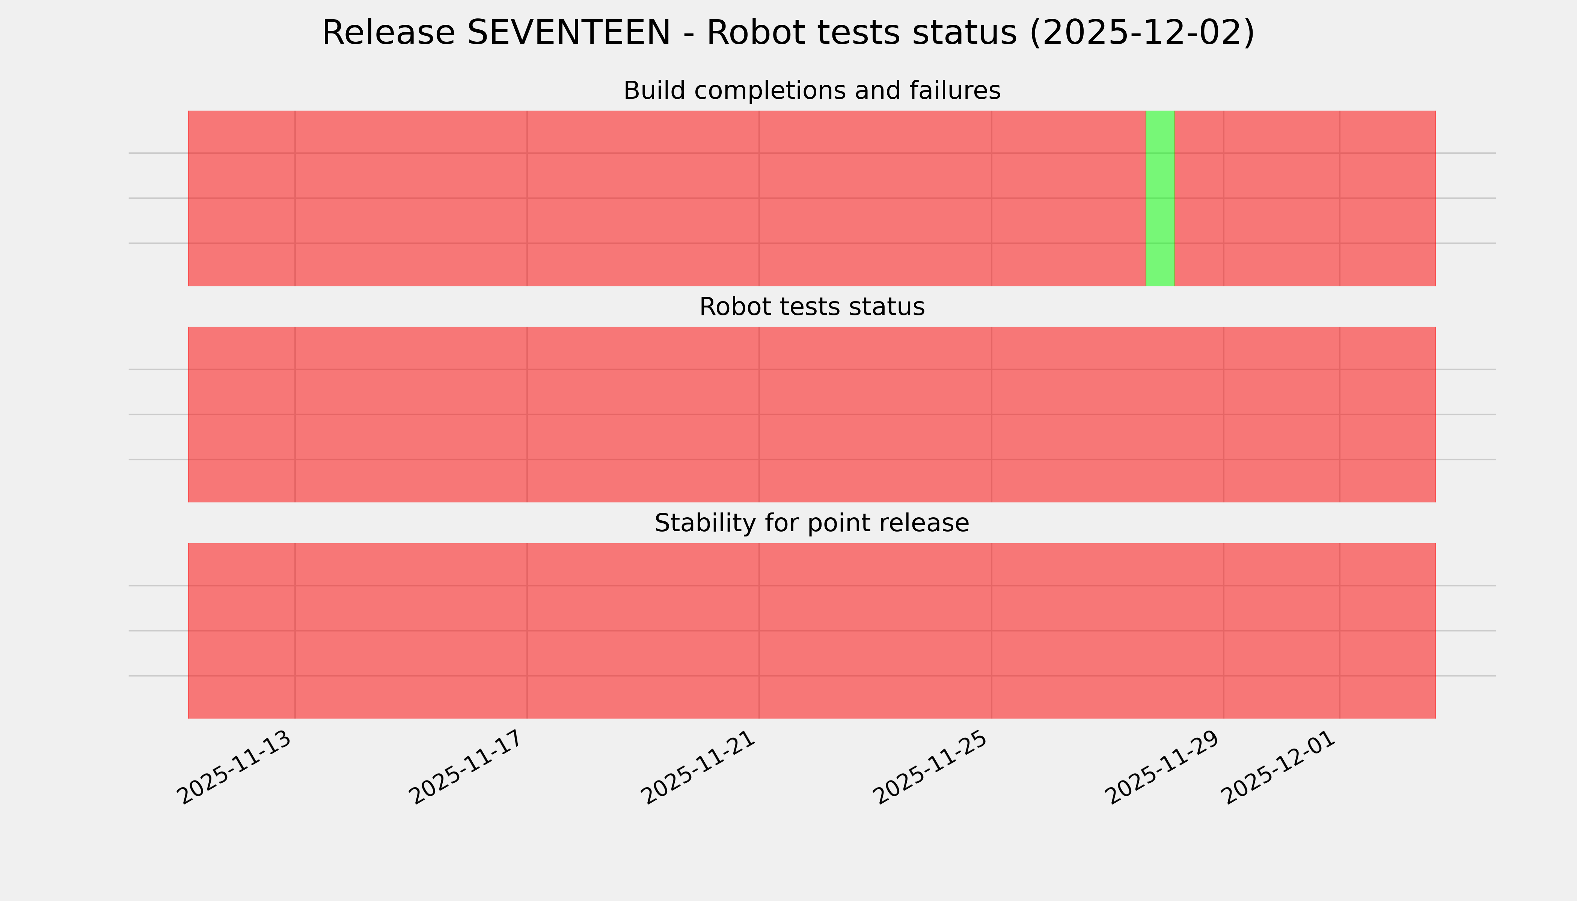Click the green band in the build chart
The width and height of the screenshot is (1577, 901).
[1160, 198]
